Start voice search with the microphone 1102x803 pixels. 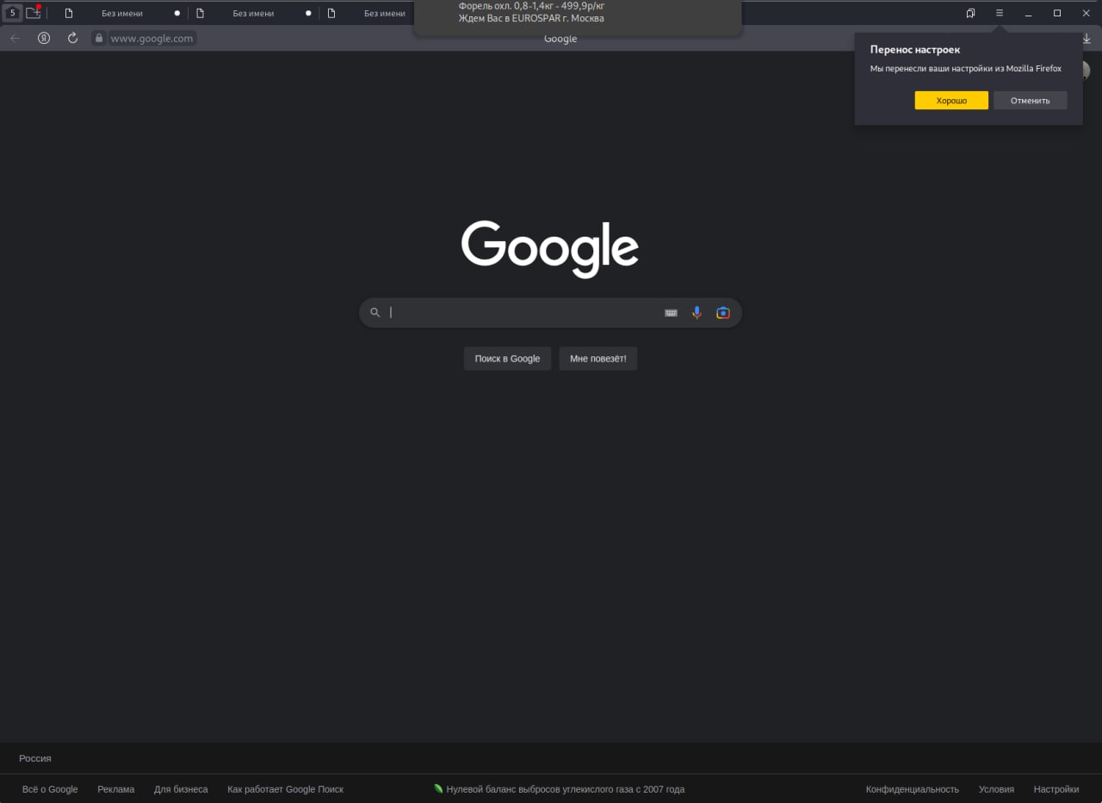(696, 312)
